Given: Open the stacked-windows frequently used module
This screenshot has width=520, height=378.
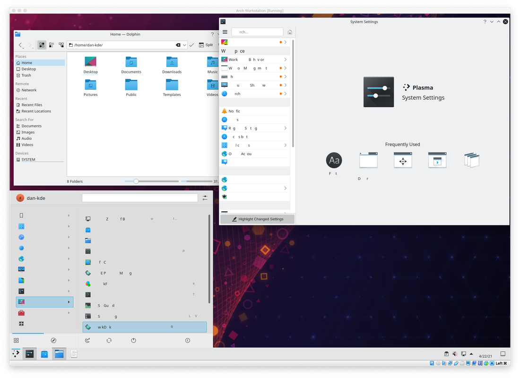Looking at the screenshot, I should 472,161.
